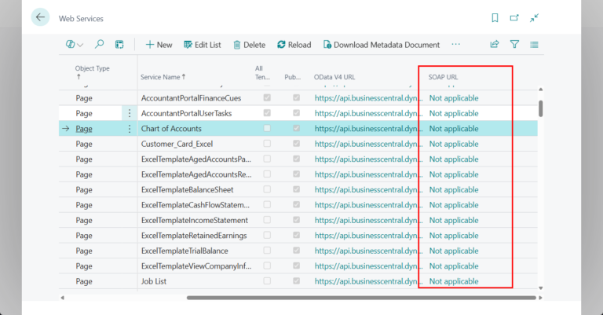Switch list layout view icon
Viewport: 603px width, 315px height.
535,45
